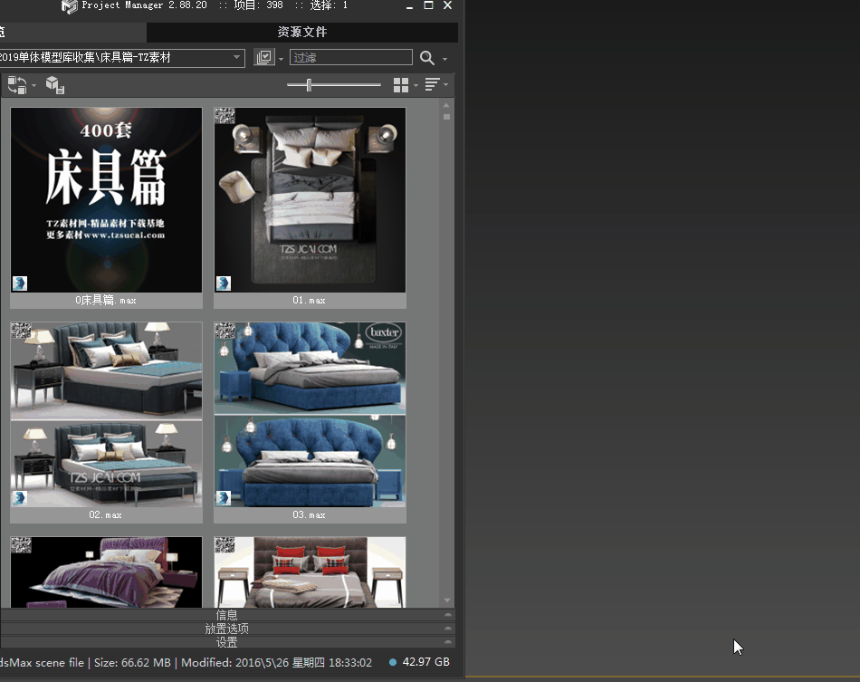
Task: Expand the 信息 rollout panel
Action: [x=227, y=615]
